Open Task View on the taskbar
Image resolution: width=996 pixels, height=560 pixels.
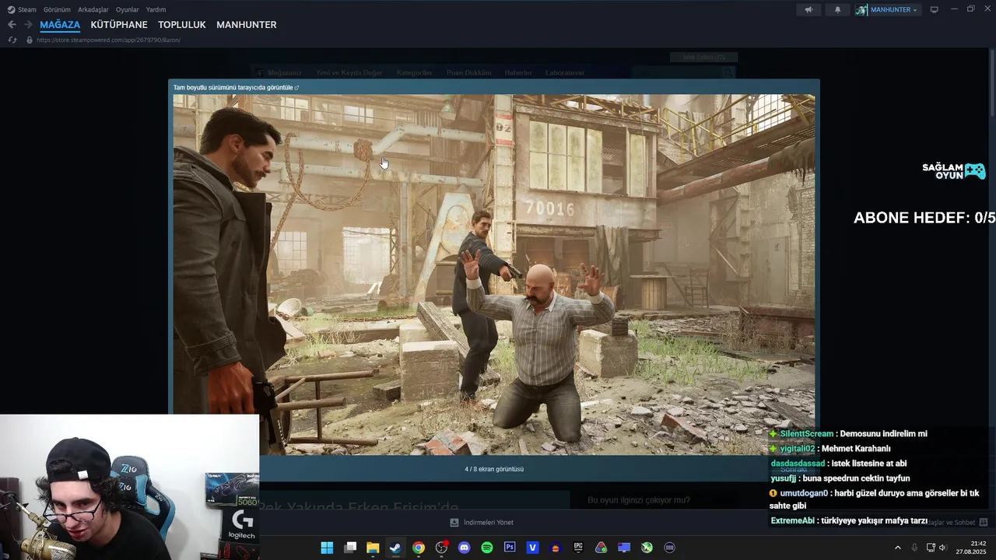click(x=350, y=548)
